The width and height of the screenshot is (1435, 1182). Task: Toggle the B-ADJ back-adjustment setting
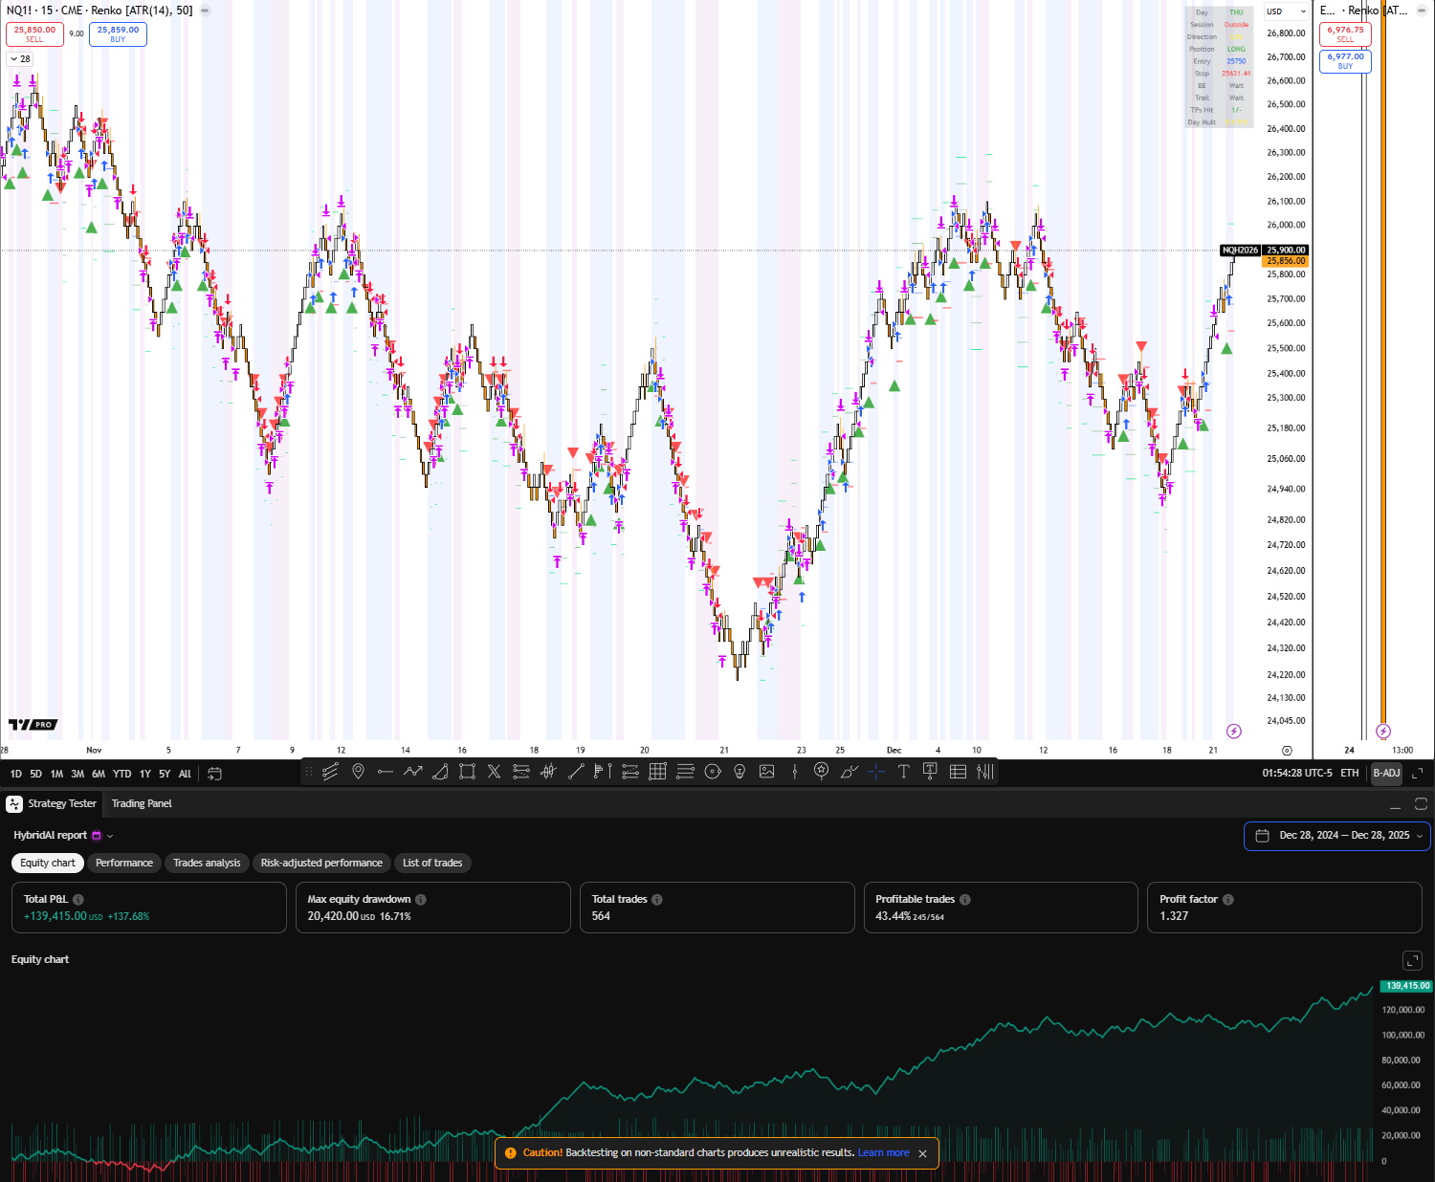point(1386,773)
